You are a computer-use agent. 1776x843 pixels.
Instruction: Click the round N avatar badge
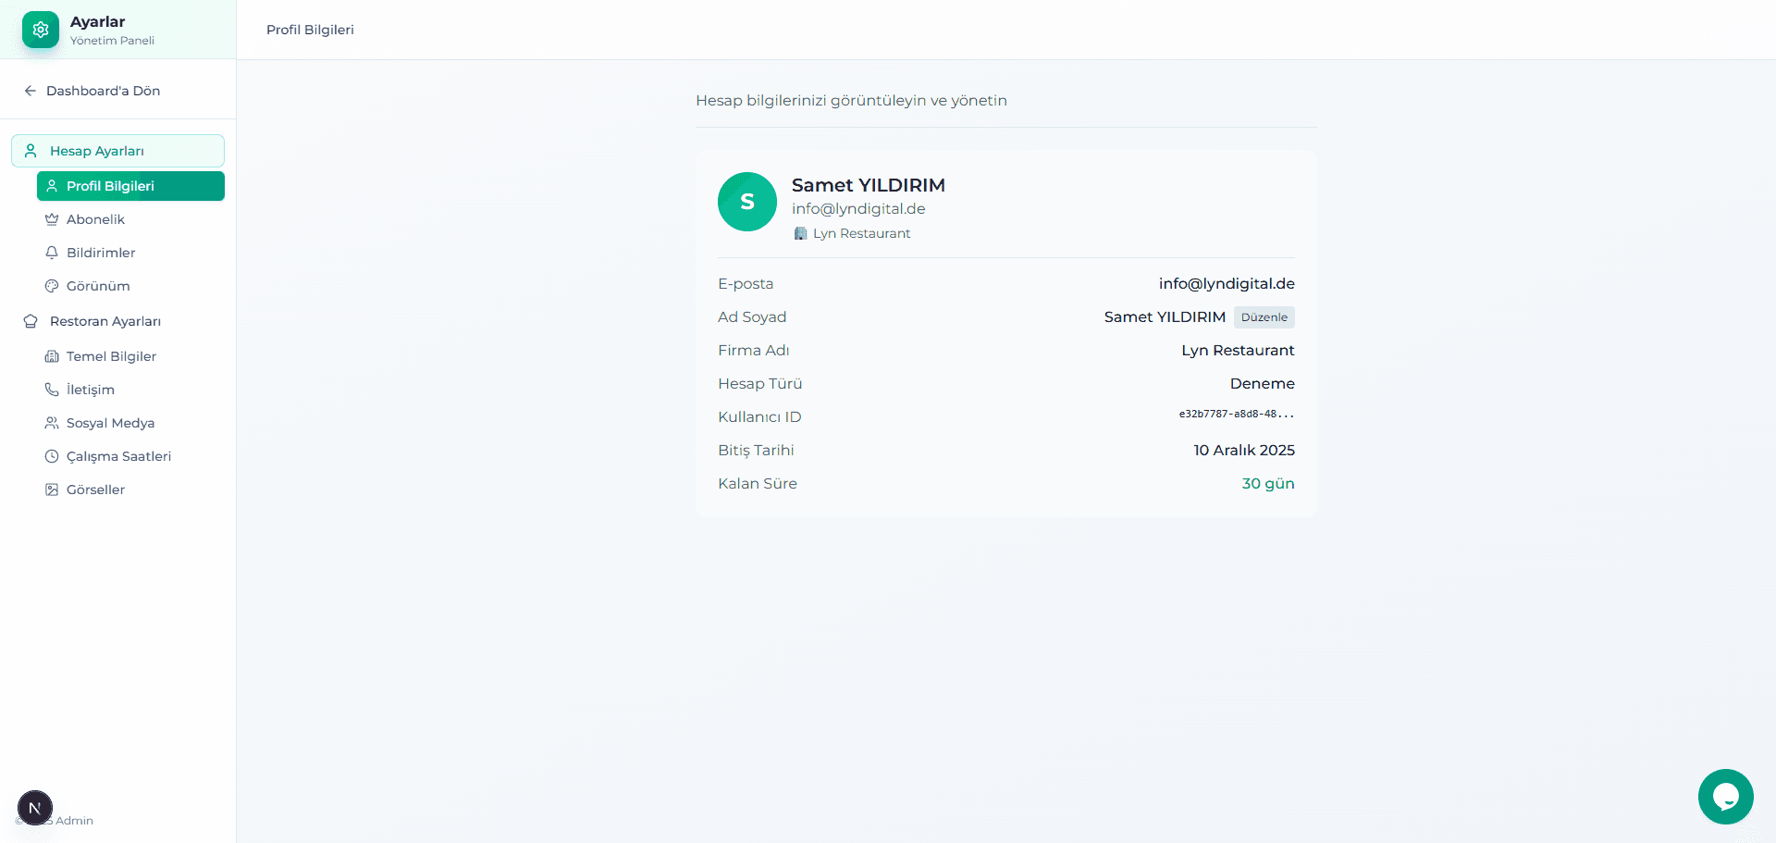[35, 808]
